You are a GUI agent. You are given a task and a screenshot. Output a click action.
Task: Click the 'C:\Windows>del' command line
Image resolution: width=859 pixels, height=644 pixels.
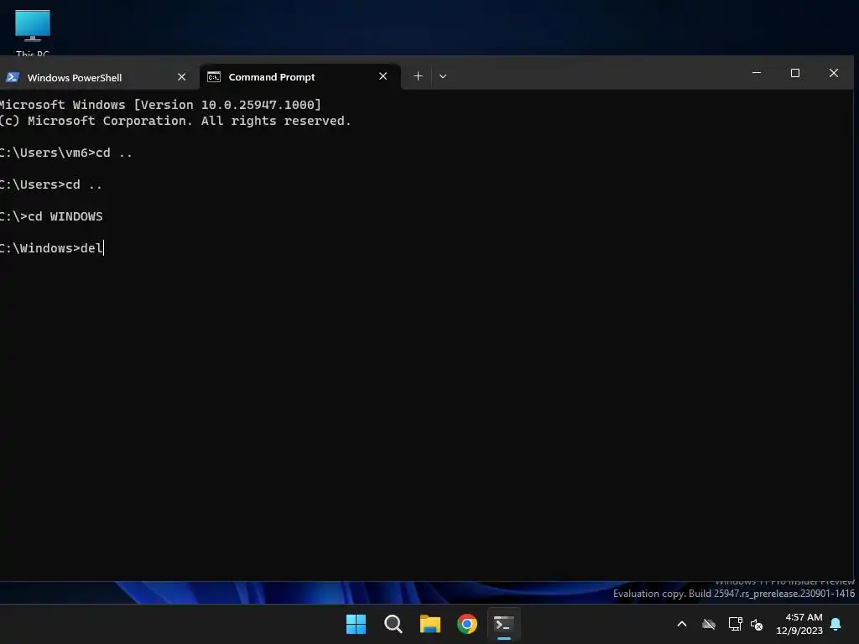pyautogui.click(x=51, y=248)
